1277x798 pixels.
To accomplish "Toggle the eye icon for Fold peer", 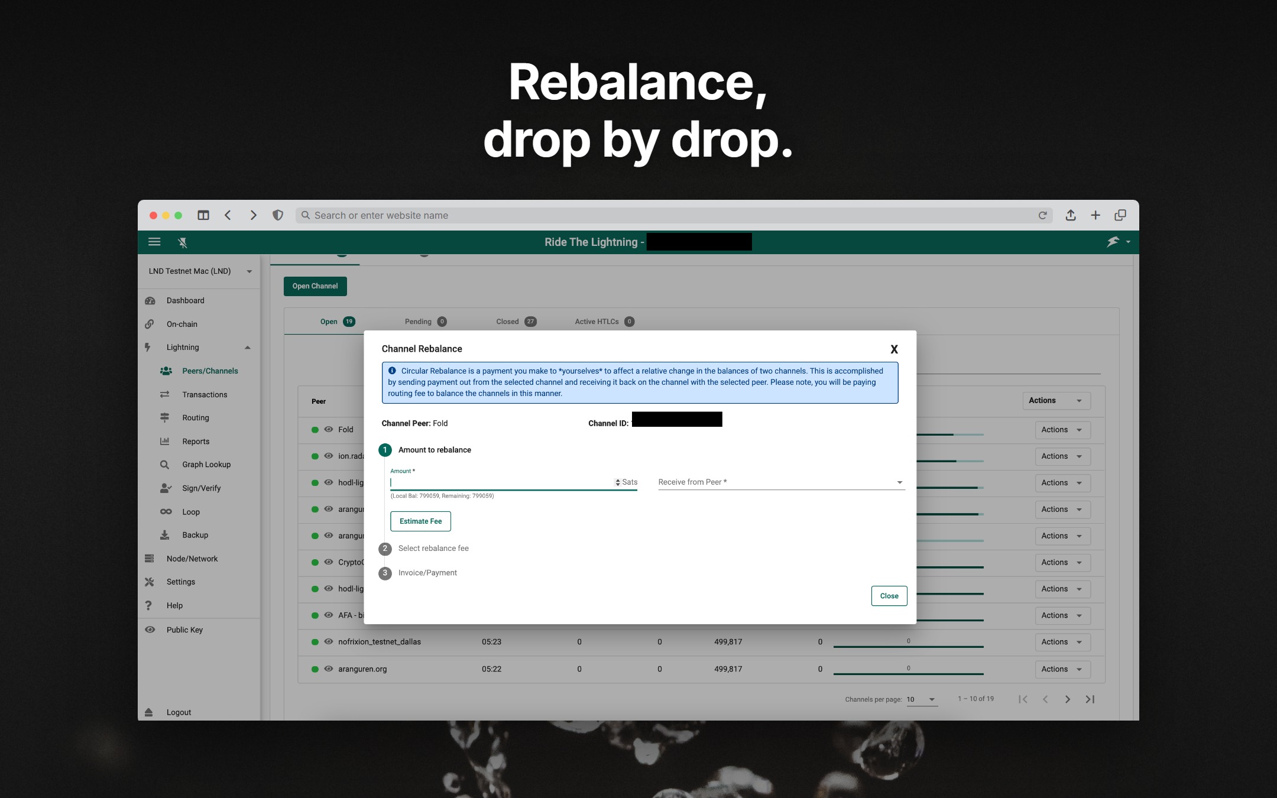I will [x=329, y=430].
